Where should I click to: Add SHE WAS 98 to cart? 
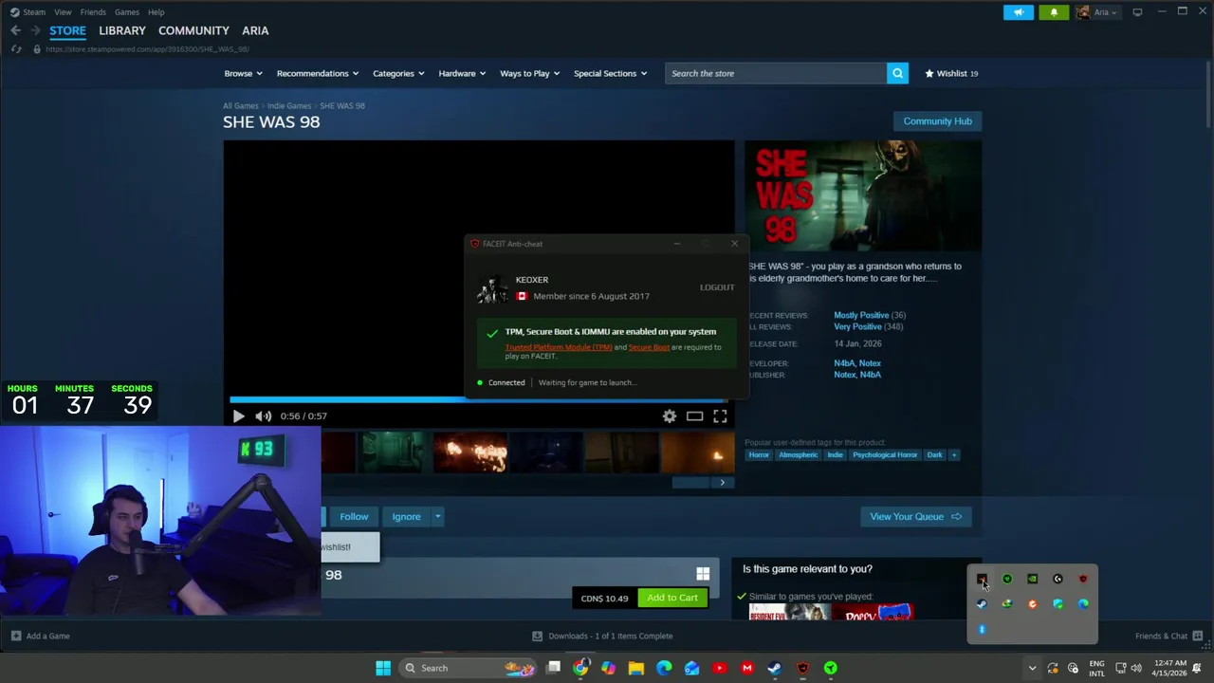672,598
